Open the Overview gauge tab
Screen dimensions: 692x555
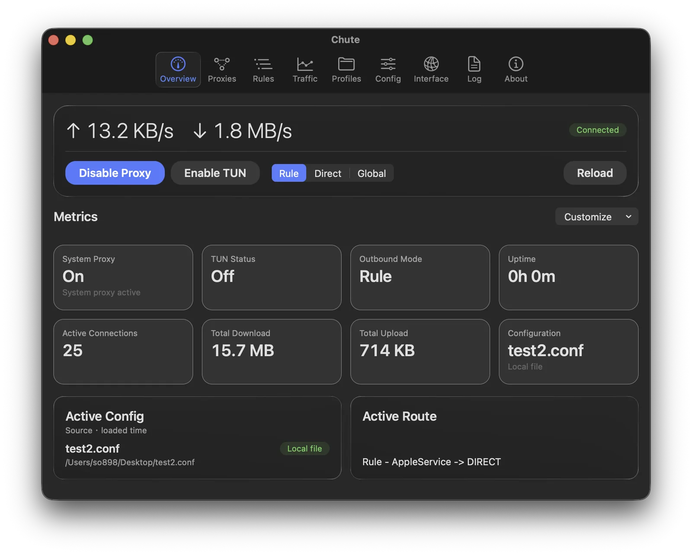178,70
